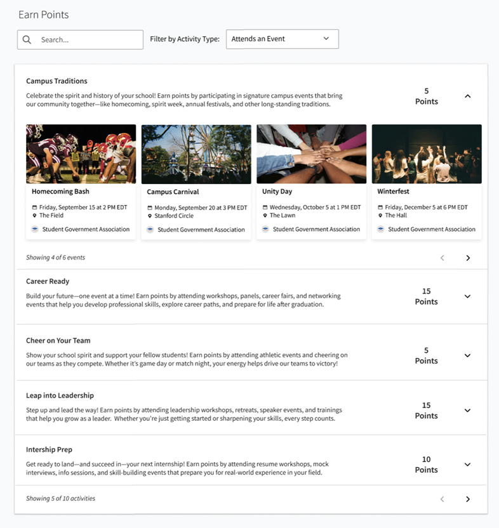Click the location pin icon beside Stanford Circle
499x528 pixels.
point(150,216)
